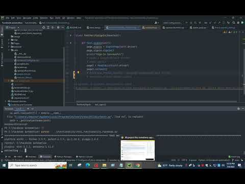245x184 pixels.
Task: Open the Terminal panel settings gear
Action: pos(238,109)
